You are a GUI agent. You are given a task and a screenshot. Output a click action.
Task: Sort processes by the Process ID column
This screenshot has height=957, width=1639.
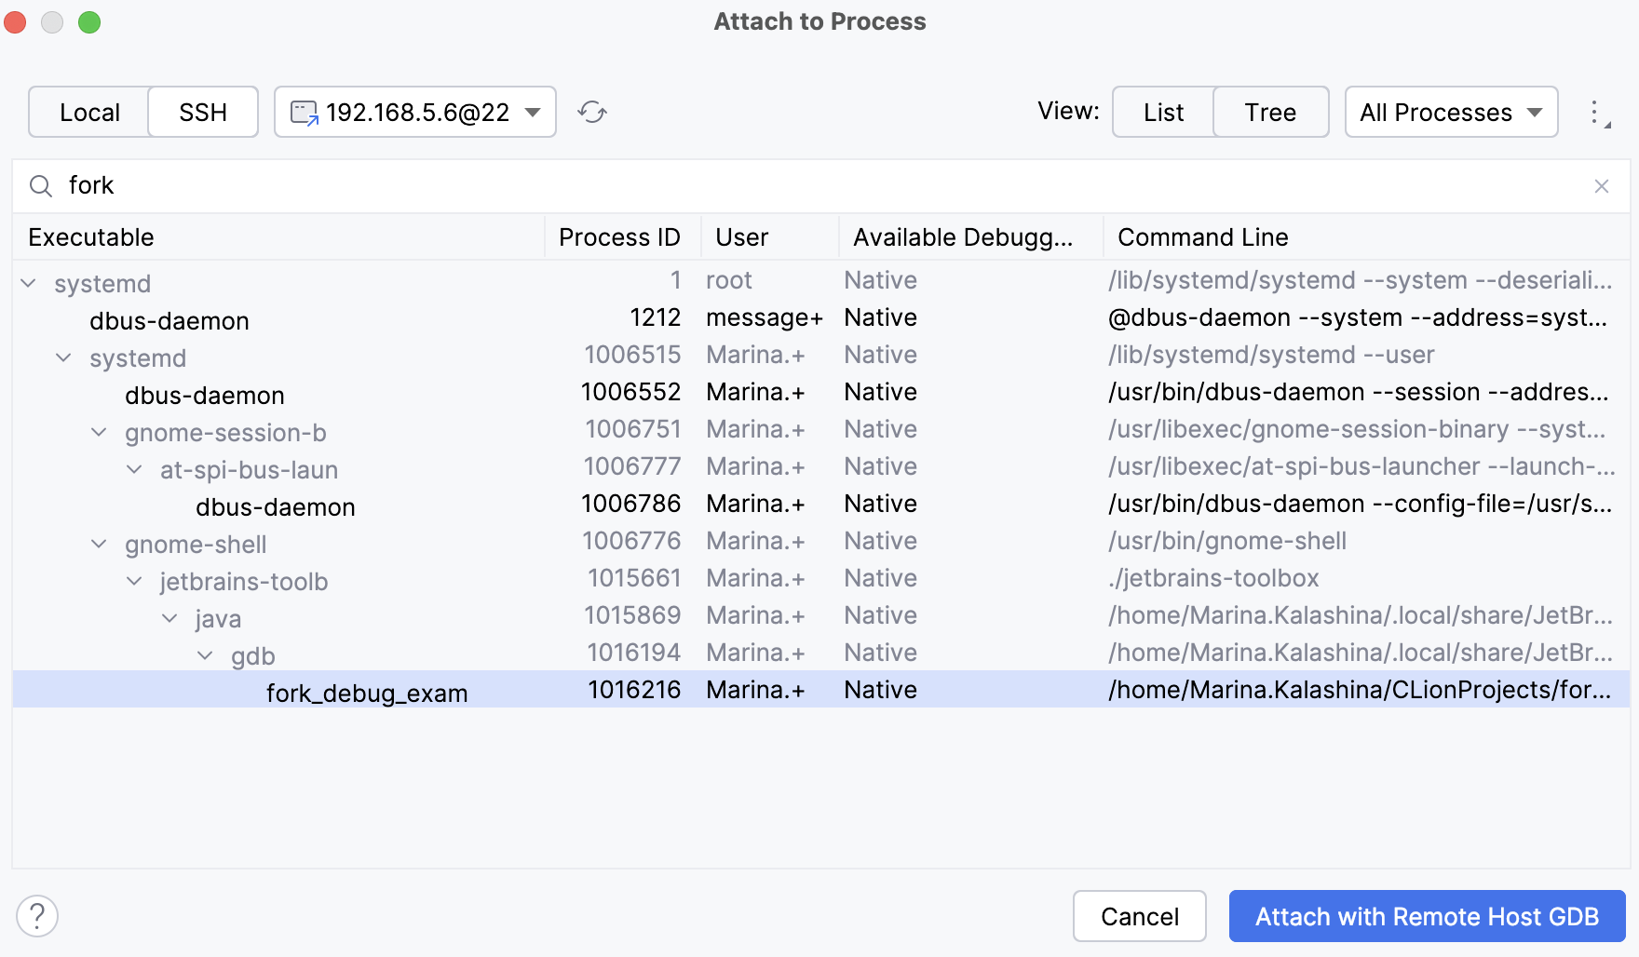click(618, 236)
